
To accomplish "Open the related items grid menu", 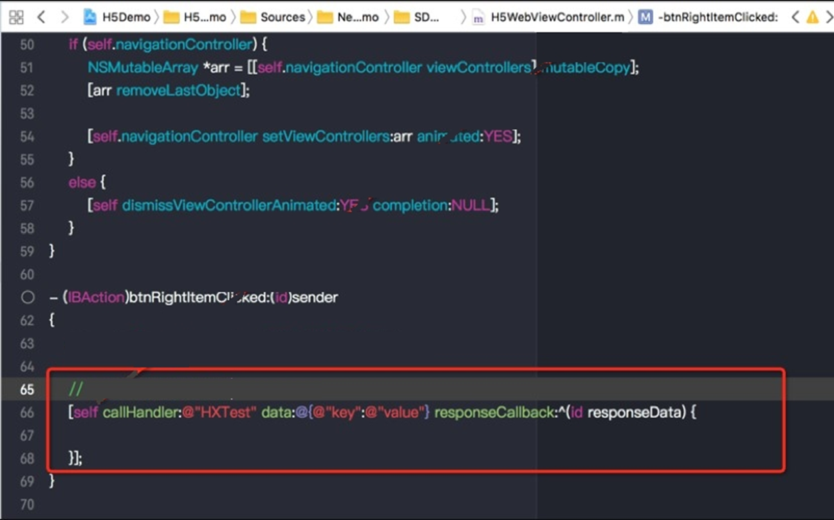I will click(x=17, y=17).
